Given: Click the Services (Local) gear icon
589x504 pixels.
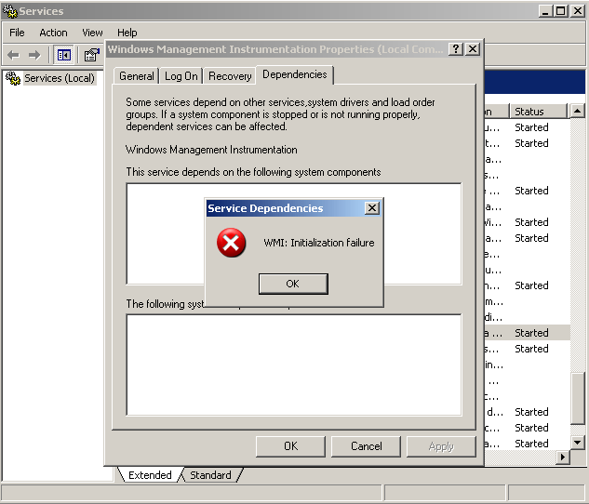Looking at the screenshot, I should (x=13, y=78).
